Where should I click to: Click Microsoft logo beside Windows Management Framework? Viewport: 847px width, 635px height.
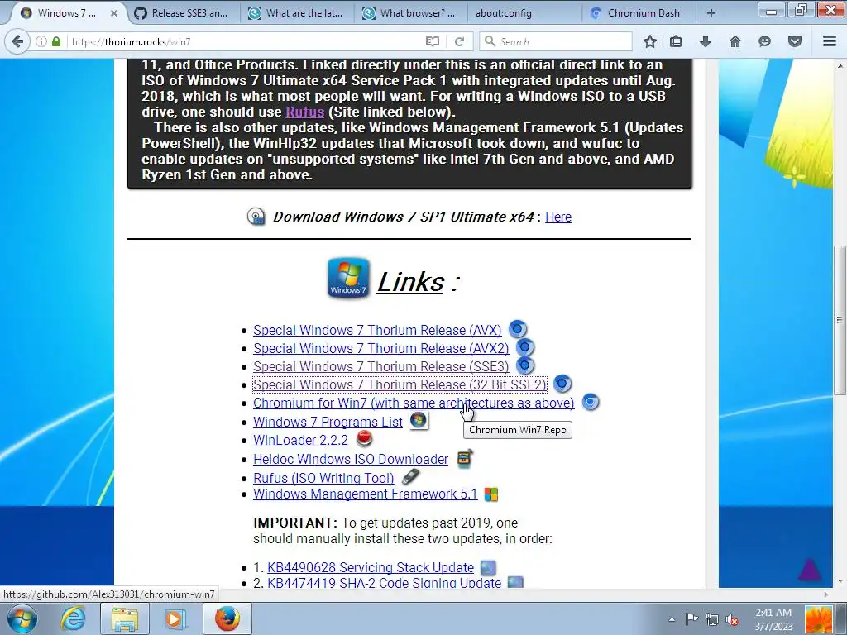click(x=491, y=494)
